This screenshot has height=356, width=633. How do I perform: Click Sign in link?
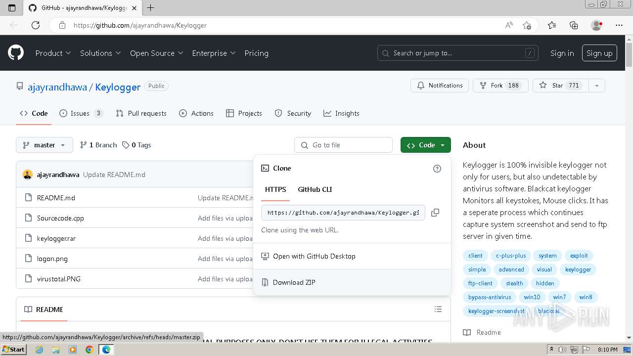[x=562, y=53]
